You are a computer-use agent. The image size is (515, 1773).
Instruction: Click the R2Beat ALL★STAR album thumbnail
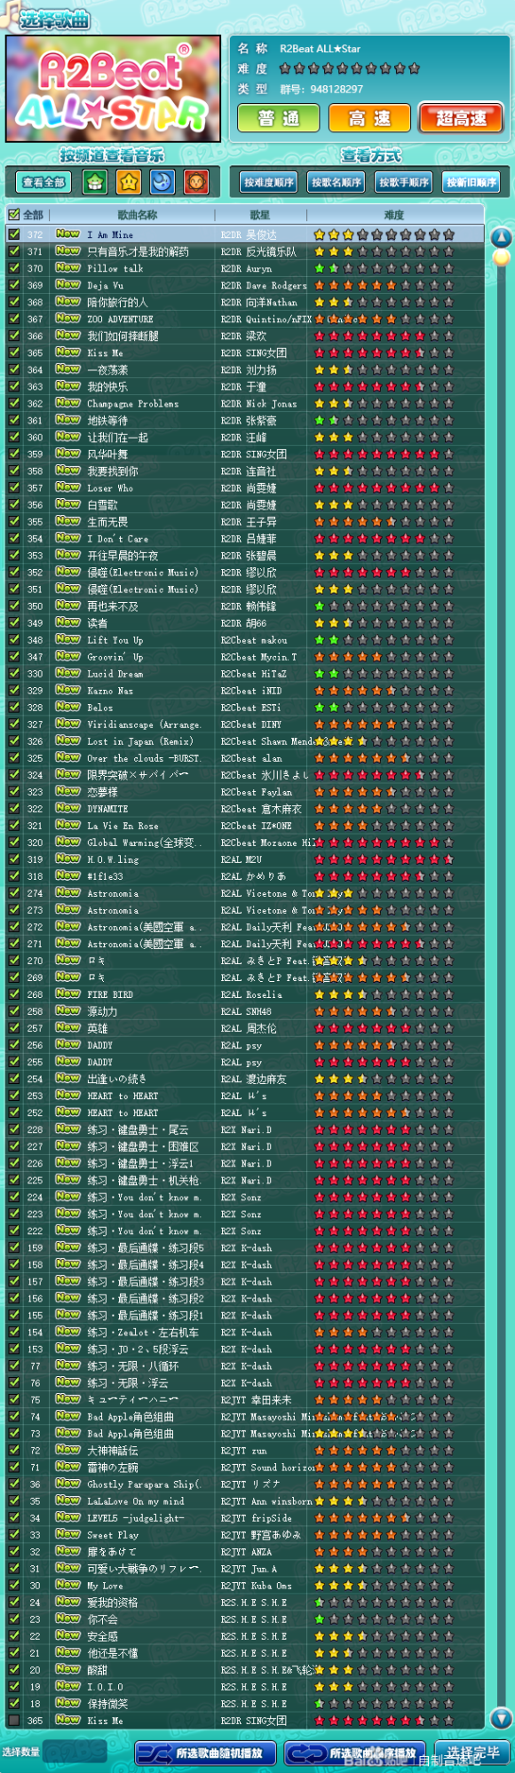click(x=114, y=89)
